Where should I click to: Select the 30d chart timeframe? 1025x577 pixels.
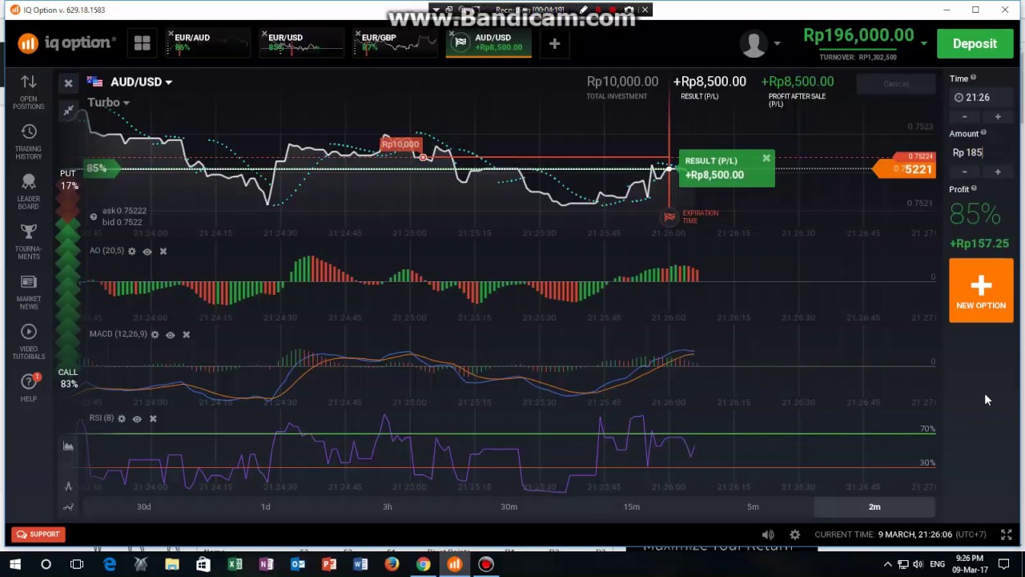coord(144,506)
